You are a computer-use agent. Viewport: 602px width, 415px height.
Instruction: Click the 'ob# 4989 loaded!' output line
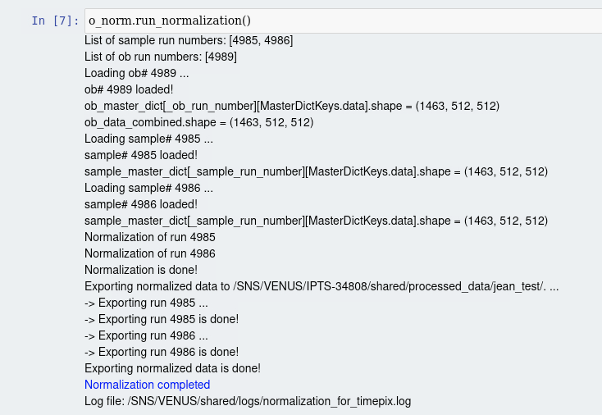click(x=129, y=89)
